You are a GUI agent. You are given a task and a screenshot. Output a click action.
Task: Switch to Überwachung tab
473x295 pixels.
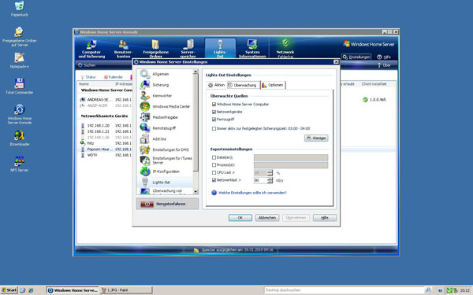[x=243, y=85]
